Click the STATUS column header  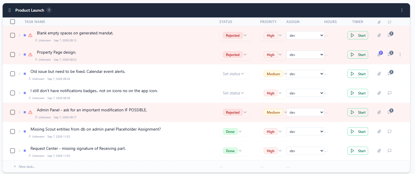(x=226, y=22)
